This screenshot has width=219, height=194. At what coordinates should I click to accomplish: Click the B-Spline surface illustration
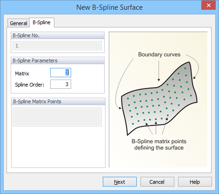click(x=158, y=100)
